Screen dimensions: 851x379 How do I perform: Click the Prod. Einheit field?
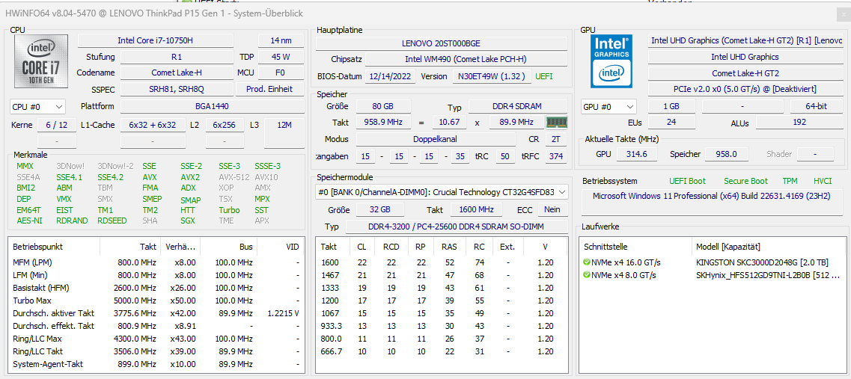[x=269, y=89]
